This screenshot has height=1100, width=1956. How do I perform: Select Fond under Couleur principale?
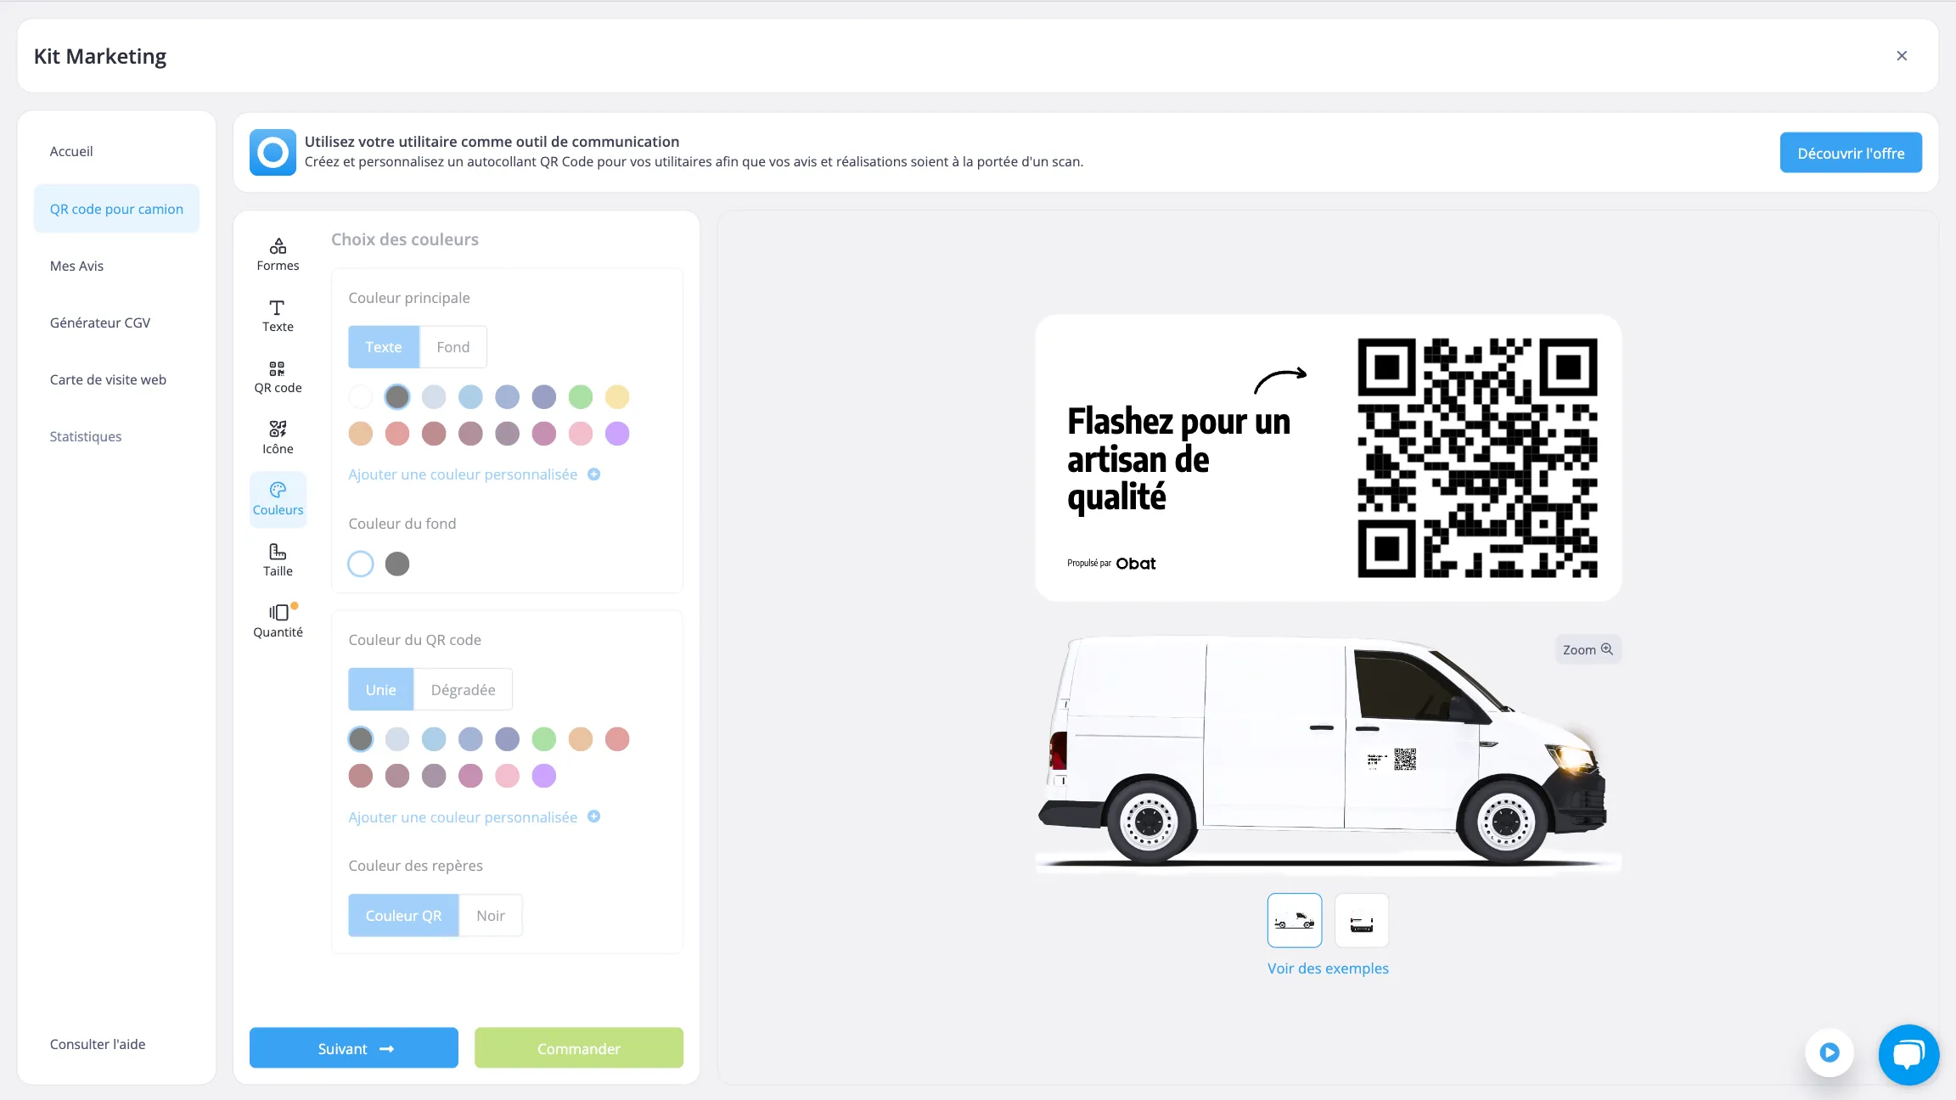click(453, 347)
